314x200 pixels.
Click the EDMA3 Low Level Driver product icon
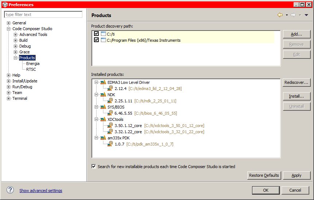coord(103,82)
